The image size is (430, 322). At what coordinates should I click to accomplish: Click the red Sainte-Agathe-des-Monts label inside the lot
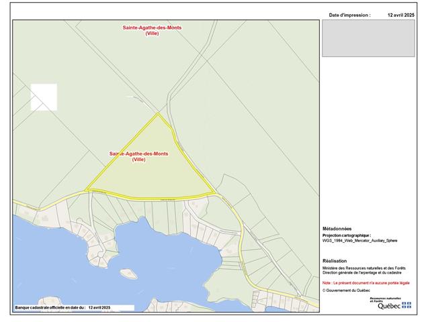(139, 156)
